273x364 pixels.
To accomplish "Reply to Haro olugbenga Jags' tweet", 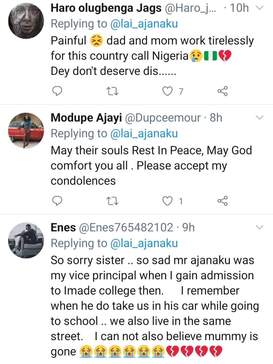I will (57, 91).
